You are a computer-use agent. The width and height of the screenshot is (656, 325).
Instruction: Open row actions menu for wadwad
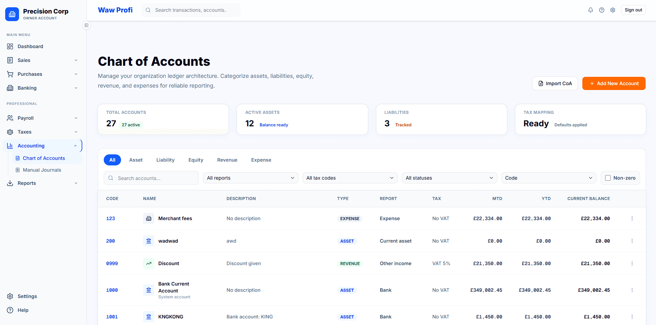coord(632,241)
